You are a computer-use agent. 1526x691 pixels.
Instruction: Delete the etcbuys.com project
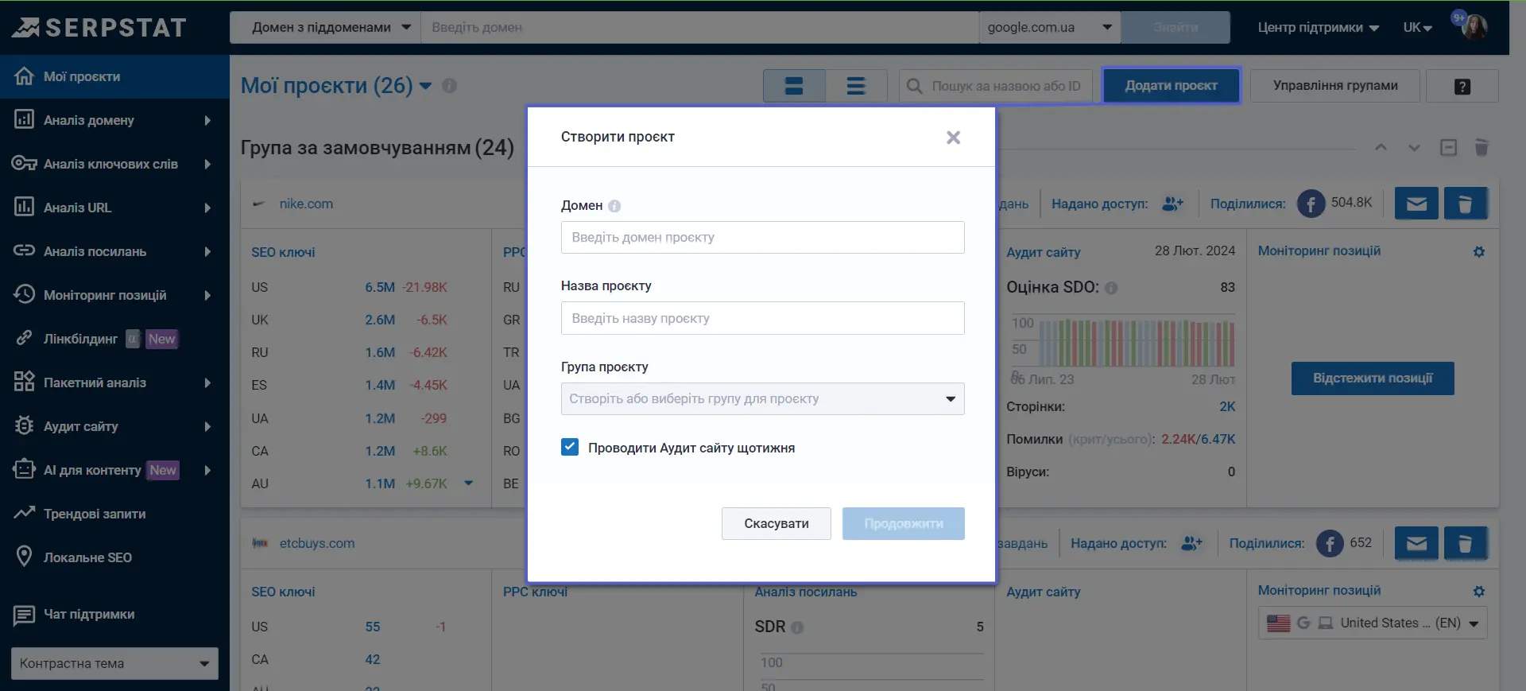point(1466,543)
